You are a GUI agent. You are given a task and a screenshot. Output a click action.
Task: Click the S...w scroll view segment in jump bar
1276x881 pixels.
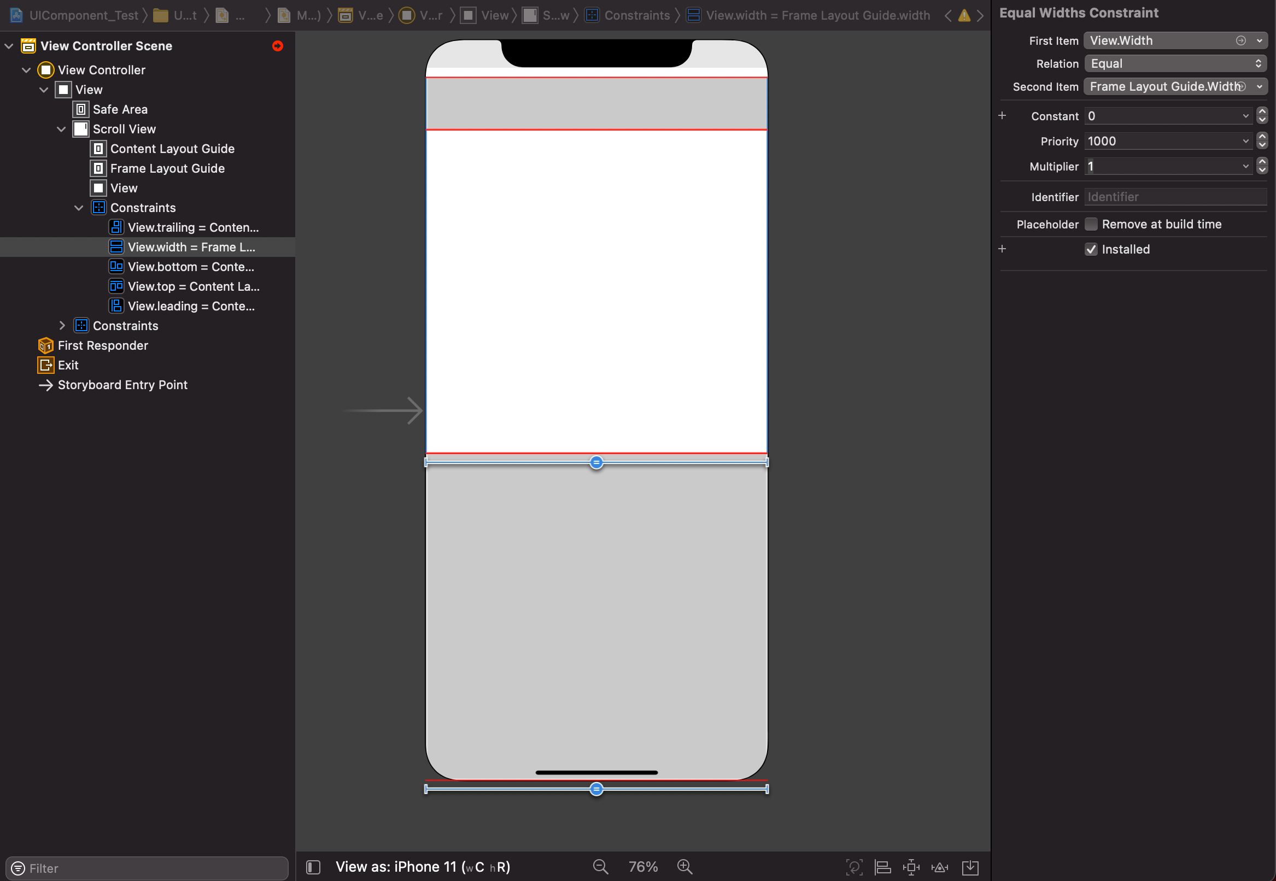[x=546, y=15]
